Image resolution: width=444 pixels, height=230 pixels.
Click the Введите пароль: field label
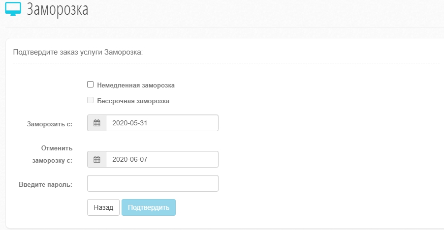[x=46, y=185]
